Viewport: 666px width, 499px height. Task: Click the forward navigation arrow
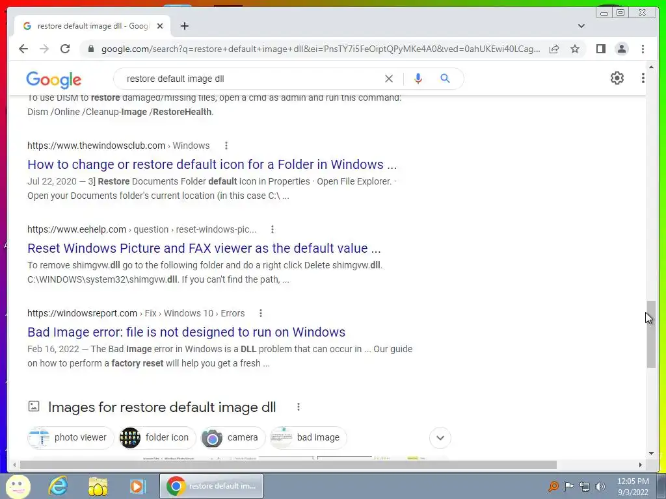(44, 49)
